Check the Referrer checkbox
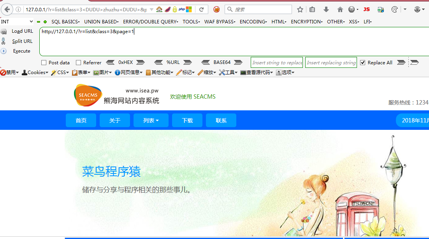Image resolution: width=429 pixels, height=239 pixels. coord(77,62)
